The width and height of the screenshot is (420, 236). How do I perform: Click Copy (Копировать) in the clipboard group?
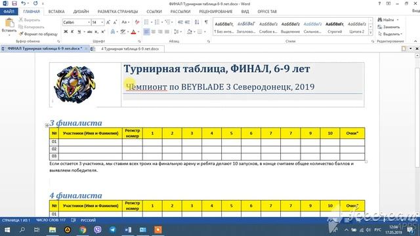(x=31, y=27)
